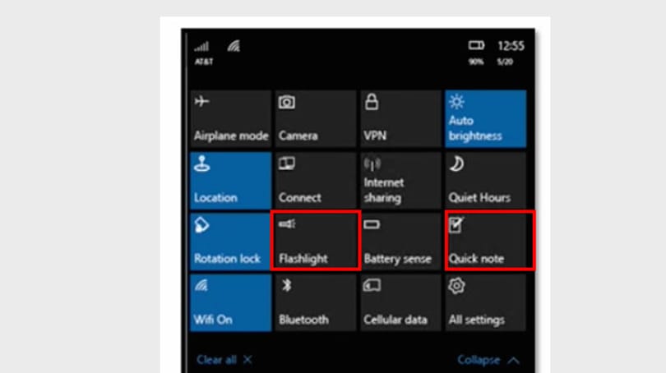The image size is (666, 373).
Task: Disable Rotation lock tile
Action: click(x=231, y=242)
